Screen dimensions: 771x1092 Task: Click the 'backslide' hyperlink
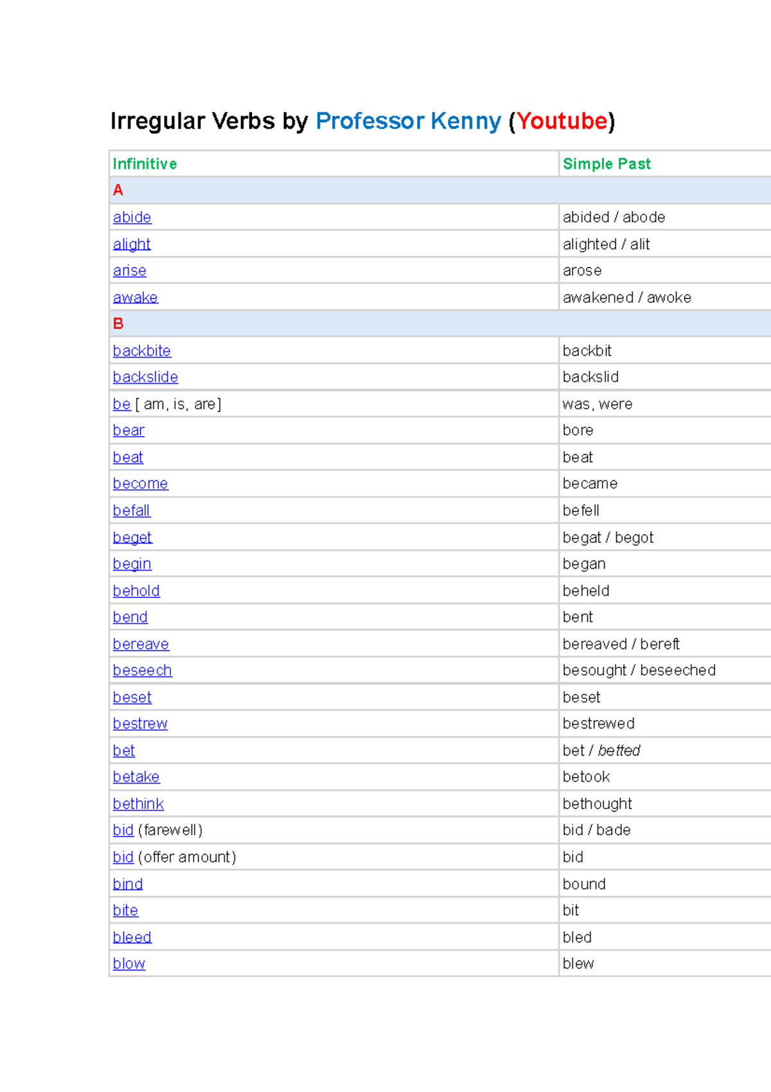(x=145, y=377)
